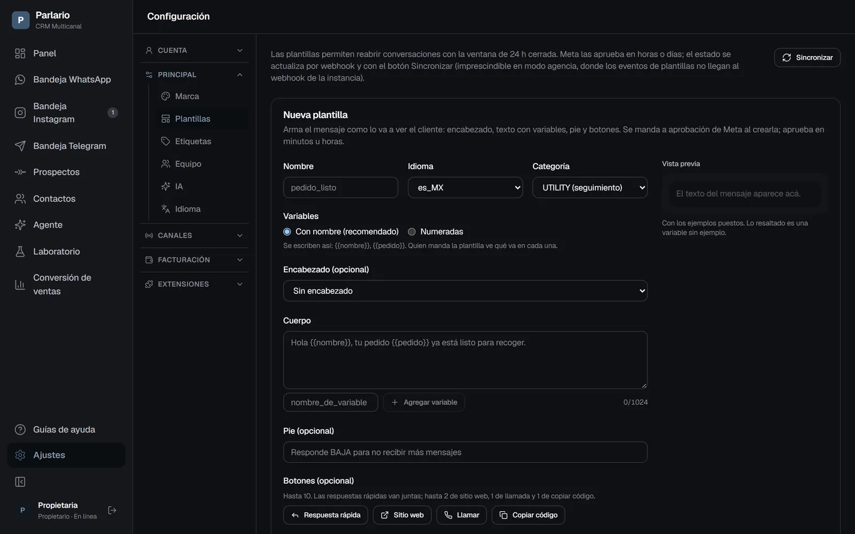The width and height of the screenshot is (855, 534).
Task: Open the IA settings page
Action: tap(201, 186)
